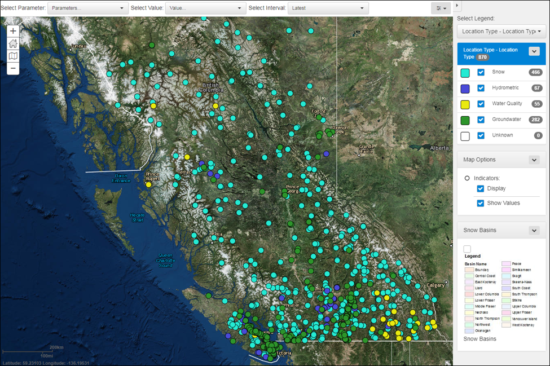Toggle the Water Quality layer off
Image resolution: width=550 pixels, height=366 pixels.
coord(481,104)
